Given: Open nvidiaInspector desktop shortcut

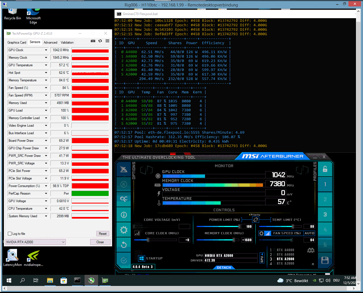Looking at the screenshot, I should 33,258.
